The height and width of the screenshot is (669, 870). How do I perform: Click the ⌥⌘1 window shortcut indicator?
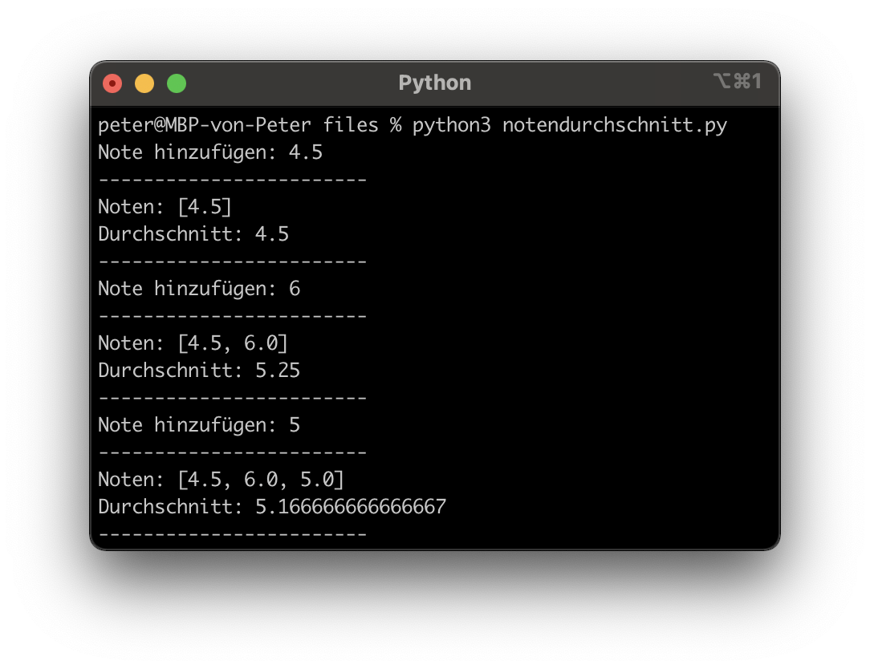(736, 82)
